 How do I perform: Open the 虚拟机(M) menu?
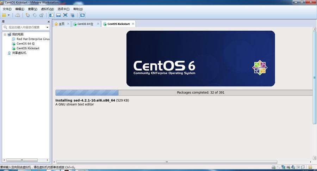point(48,9)
